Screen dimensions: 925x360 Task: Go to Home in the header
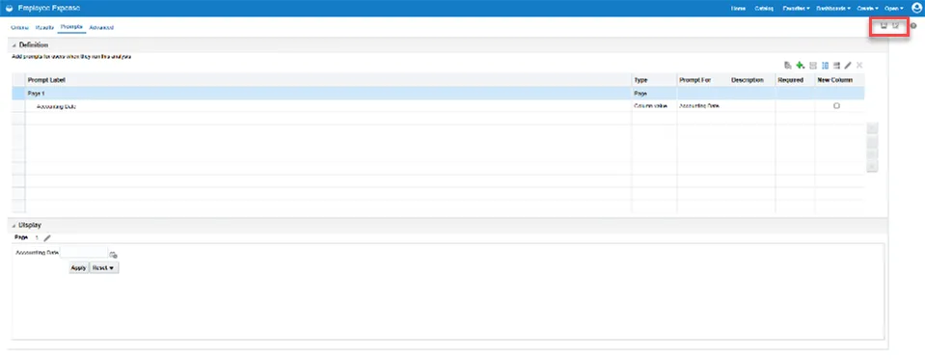click(x=738, y=9)
